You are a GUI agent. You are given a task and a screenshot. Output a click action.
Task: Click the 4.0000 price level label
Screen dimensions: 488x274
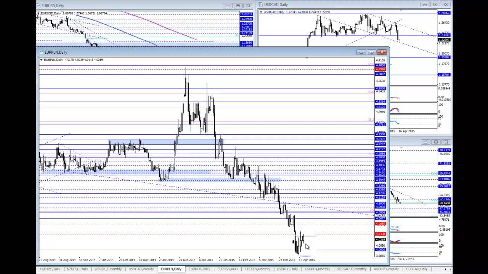380,250
